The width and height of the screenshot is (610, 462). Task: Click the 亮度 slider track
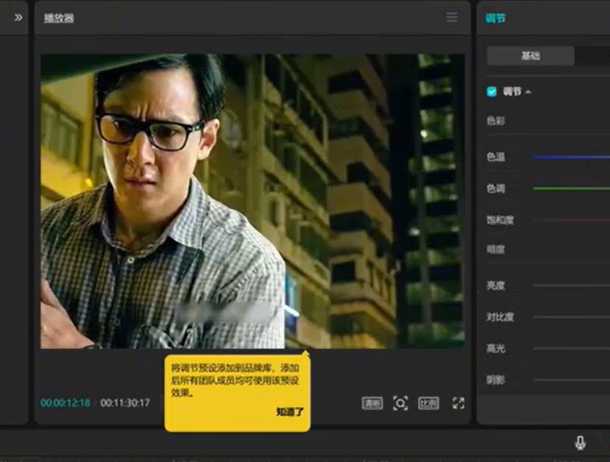(571, 285)
